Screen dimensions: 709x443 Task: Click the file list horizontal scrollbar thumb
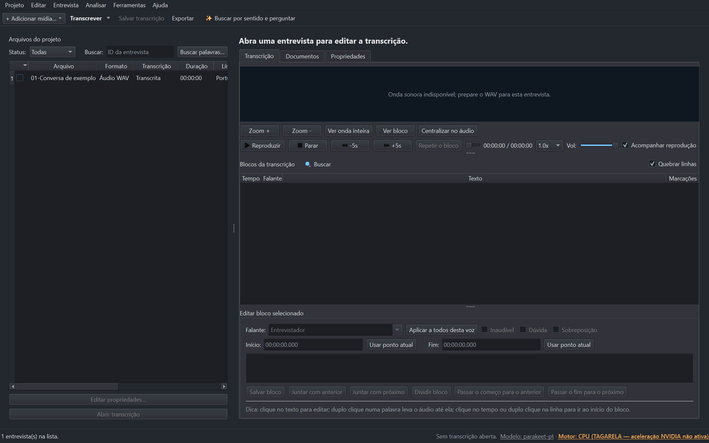[x=67, y=386]
